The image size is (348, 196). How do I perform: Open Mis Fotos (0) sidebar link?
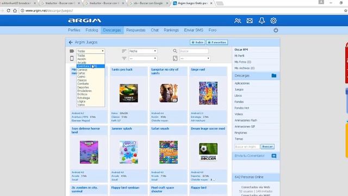[243, 62]
